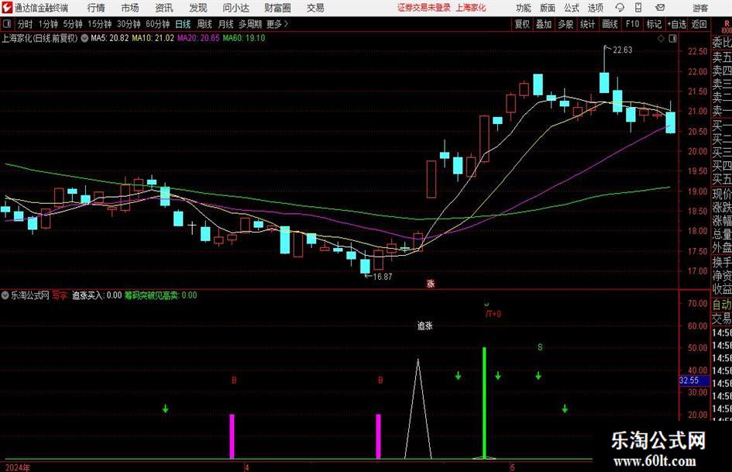Viewport: 732px width, 472px height.
Task: Click the 通达信 red logo icon
Action: tap(7, 8)
